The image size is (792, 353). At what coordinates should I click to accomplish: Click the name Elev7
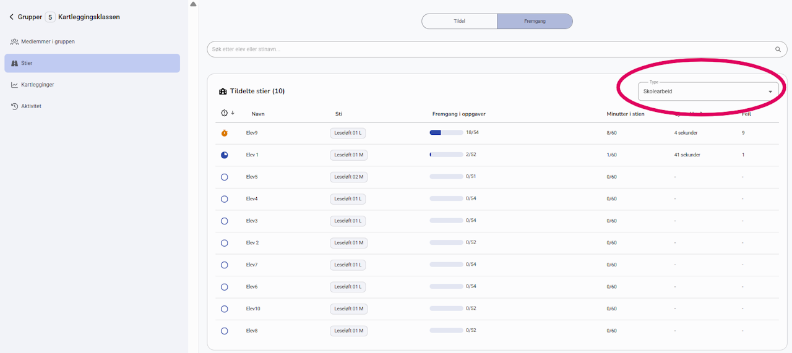(252, 265)
